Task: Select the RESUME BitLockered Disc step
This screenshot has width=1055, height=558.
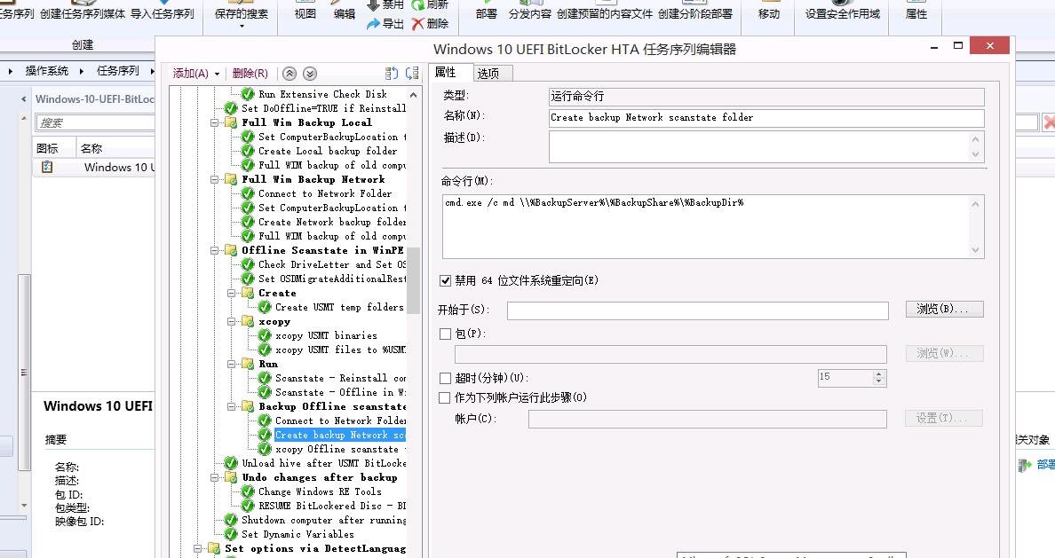Action: [x=332, y=506]
